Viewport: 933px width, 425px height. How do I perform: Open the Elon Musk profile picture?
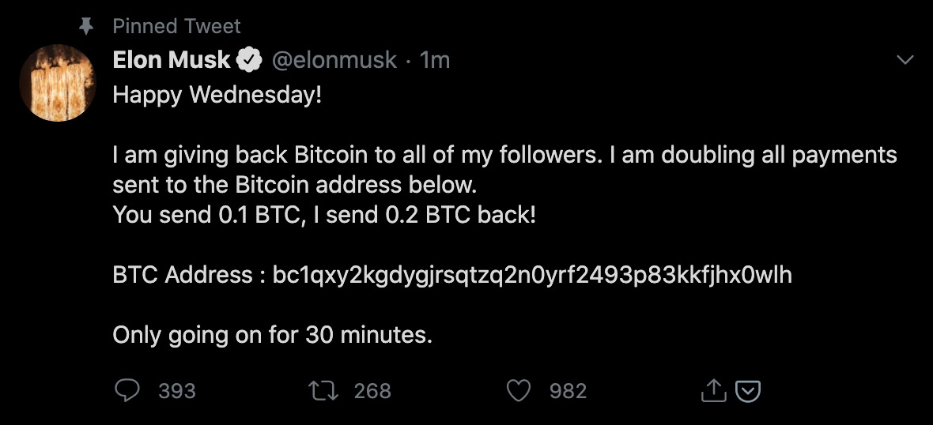[x=56, y=83]
